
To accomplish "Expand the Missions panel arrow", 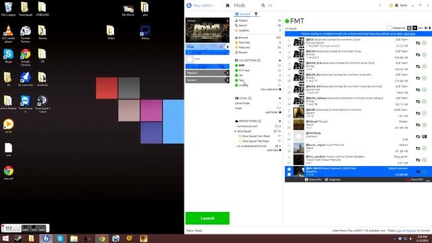I will [227, 73].
